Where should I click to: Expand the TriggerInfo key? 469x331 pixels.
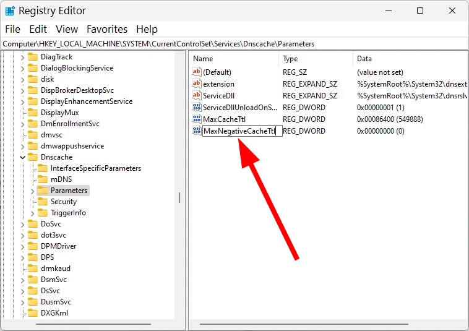tap(32, 213)
